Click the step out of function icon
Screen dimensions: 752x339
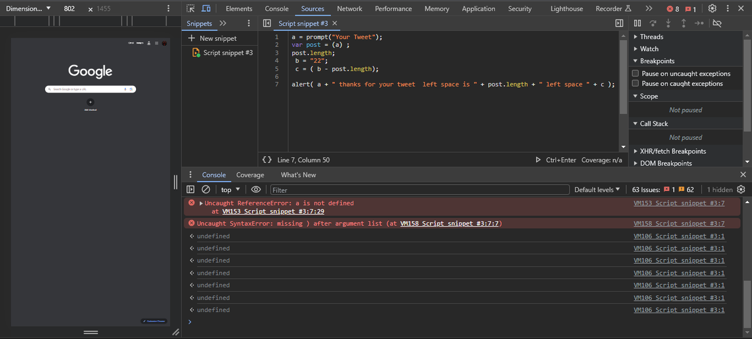[683, 23]
